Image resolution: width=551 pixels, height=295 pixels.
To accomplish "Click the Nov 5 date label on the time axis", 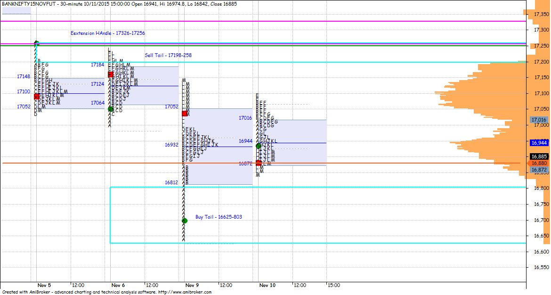I will [44, 285].
